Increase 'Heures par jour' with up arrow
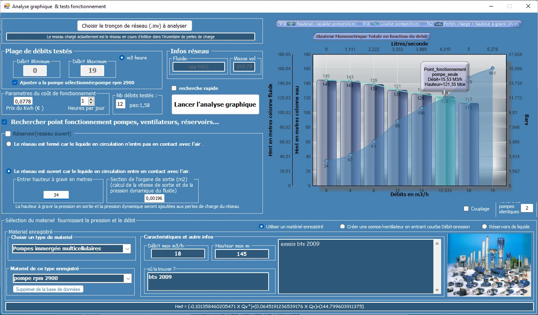The width and height of the screenshot is (538, 315). coord(91,99)
